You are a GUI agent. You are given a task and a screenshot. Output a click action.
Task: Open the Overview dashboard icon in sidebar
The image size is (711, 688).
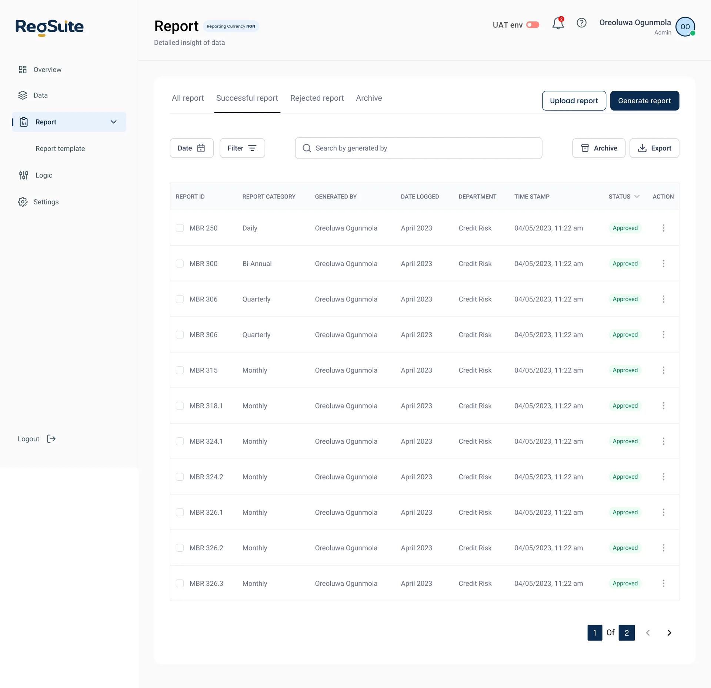coord(23,70)
